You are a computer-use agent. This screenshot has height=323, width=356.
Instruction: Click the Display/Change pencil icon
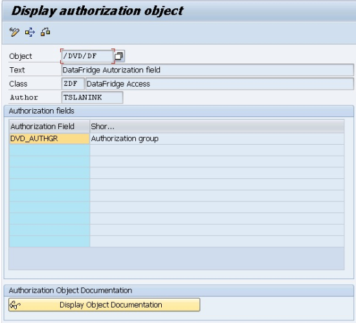(x=14, y=32)
